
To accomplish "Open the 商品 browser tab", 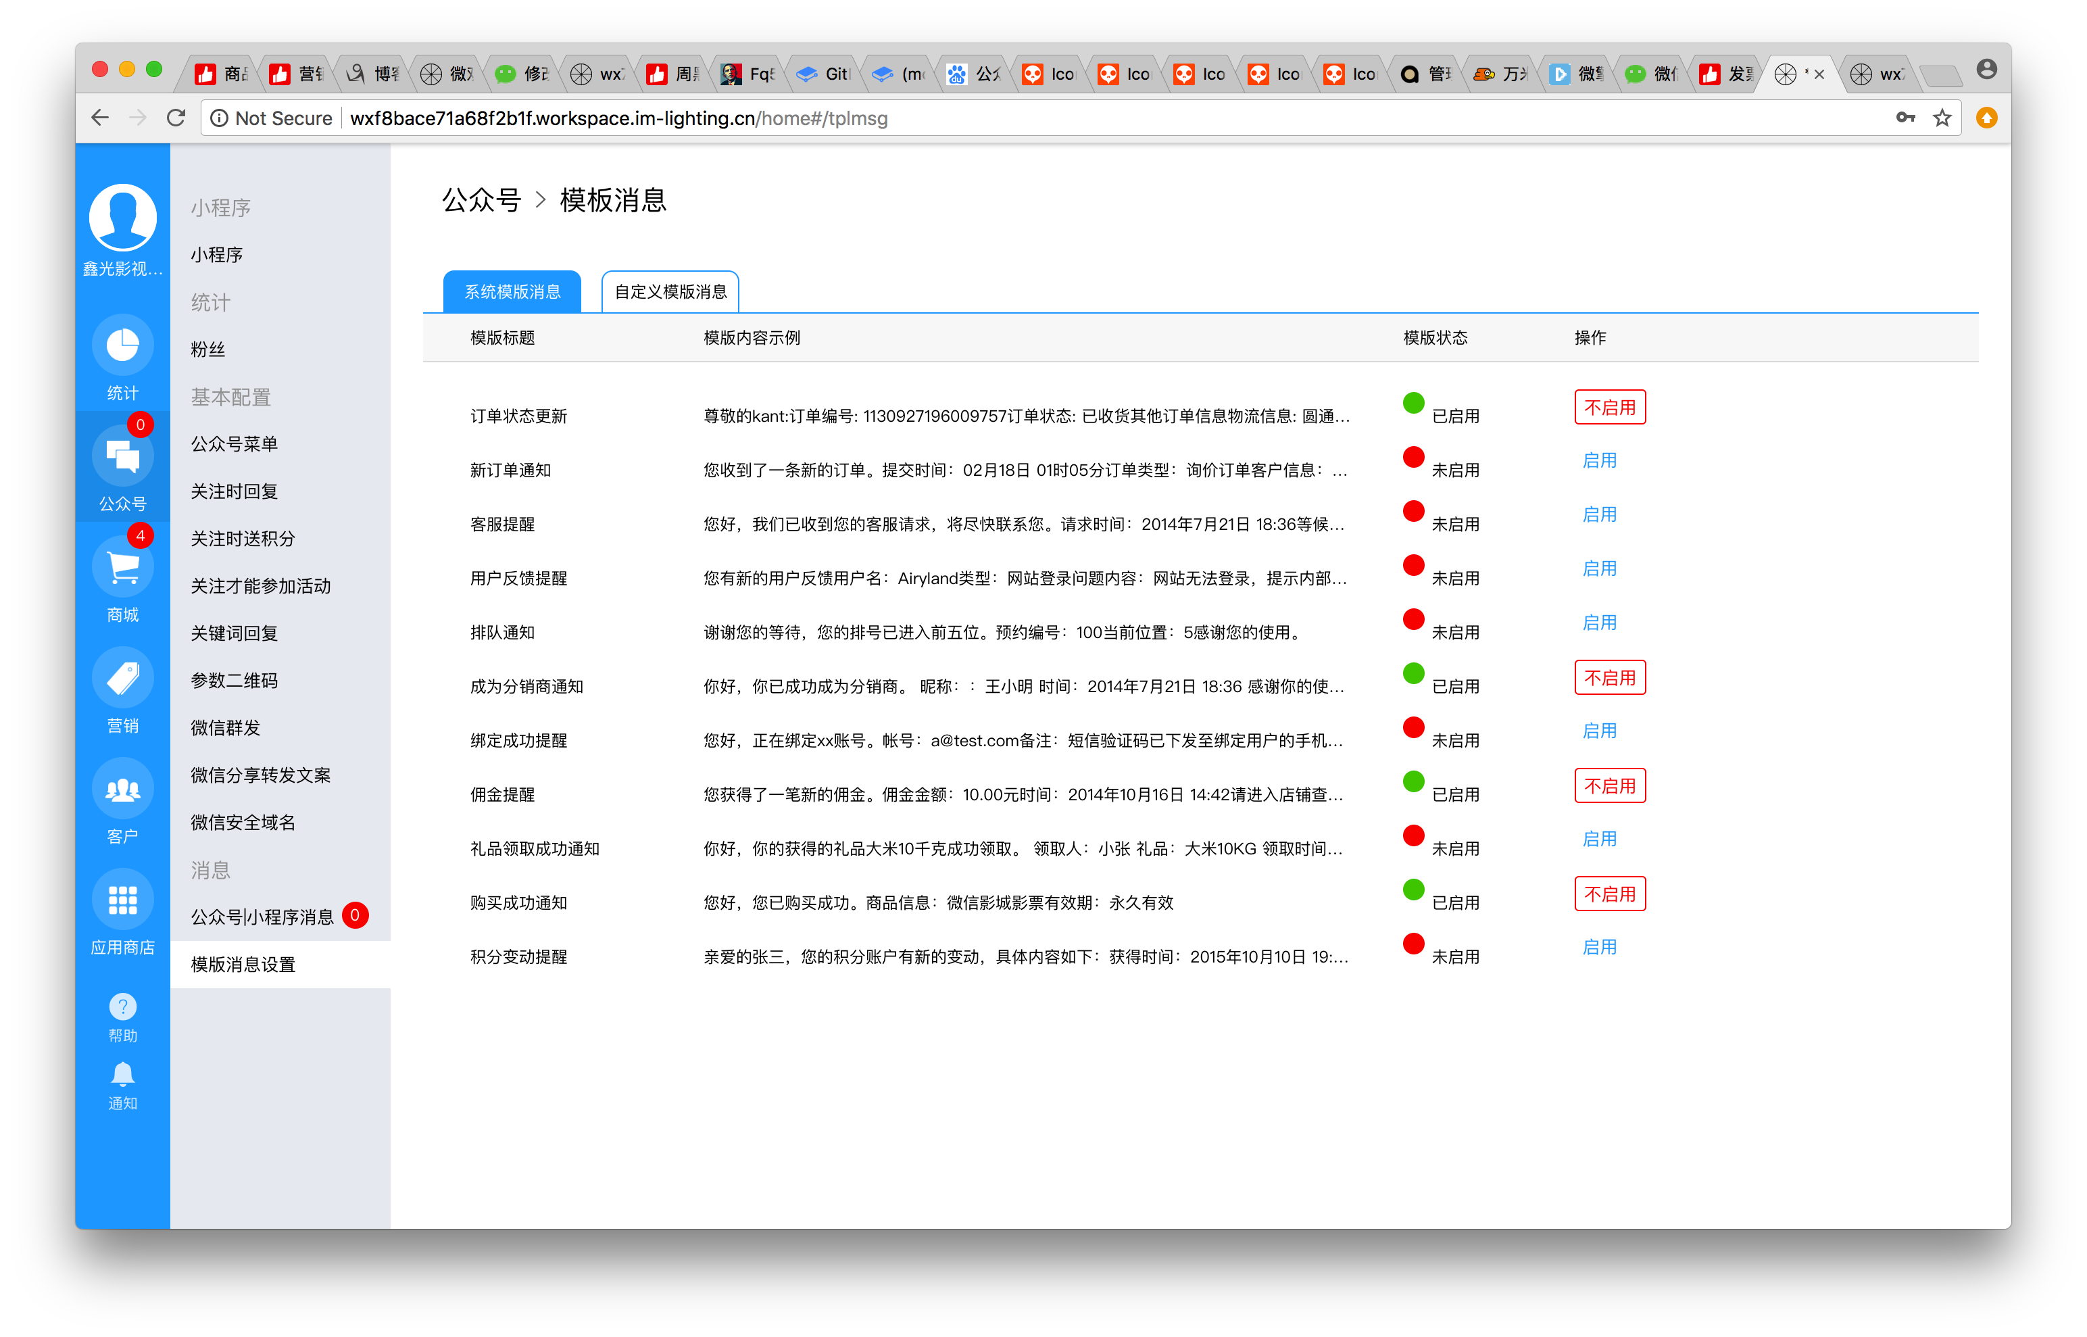I will coord(222,74).
